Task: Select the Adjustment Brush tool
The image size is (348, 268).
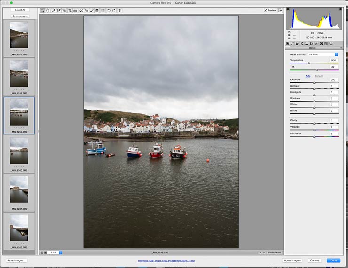Action: pos(92,10)
